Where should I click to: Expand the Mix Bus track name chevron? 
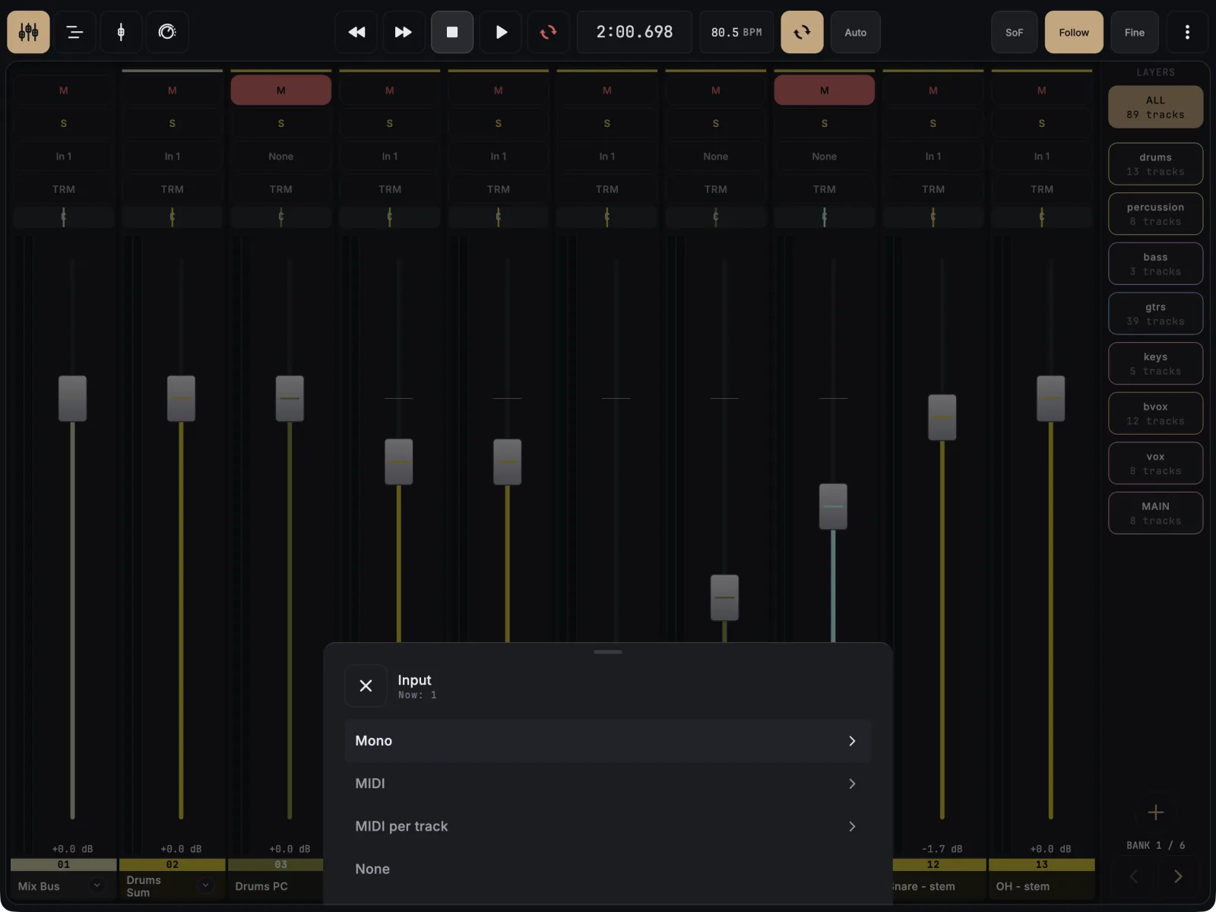(97, 885)
